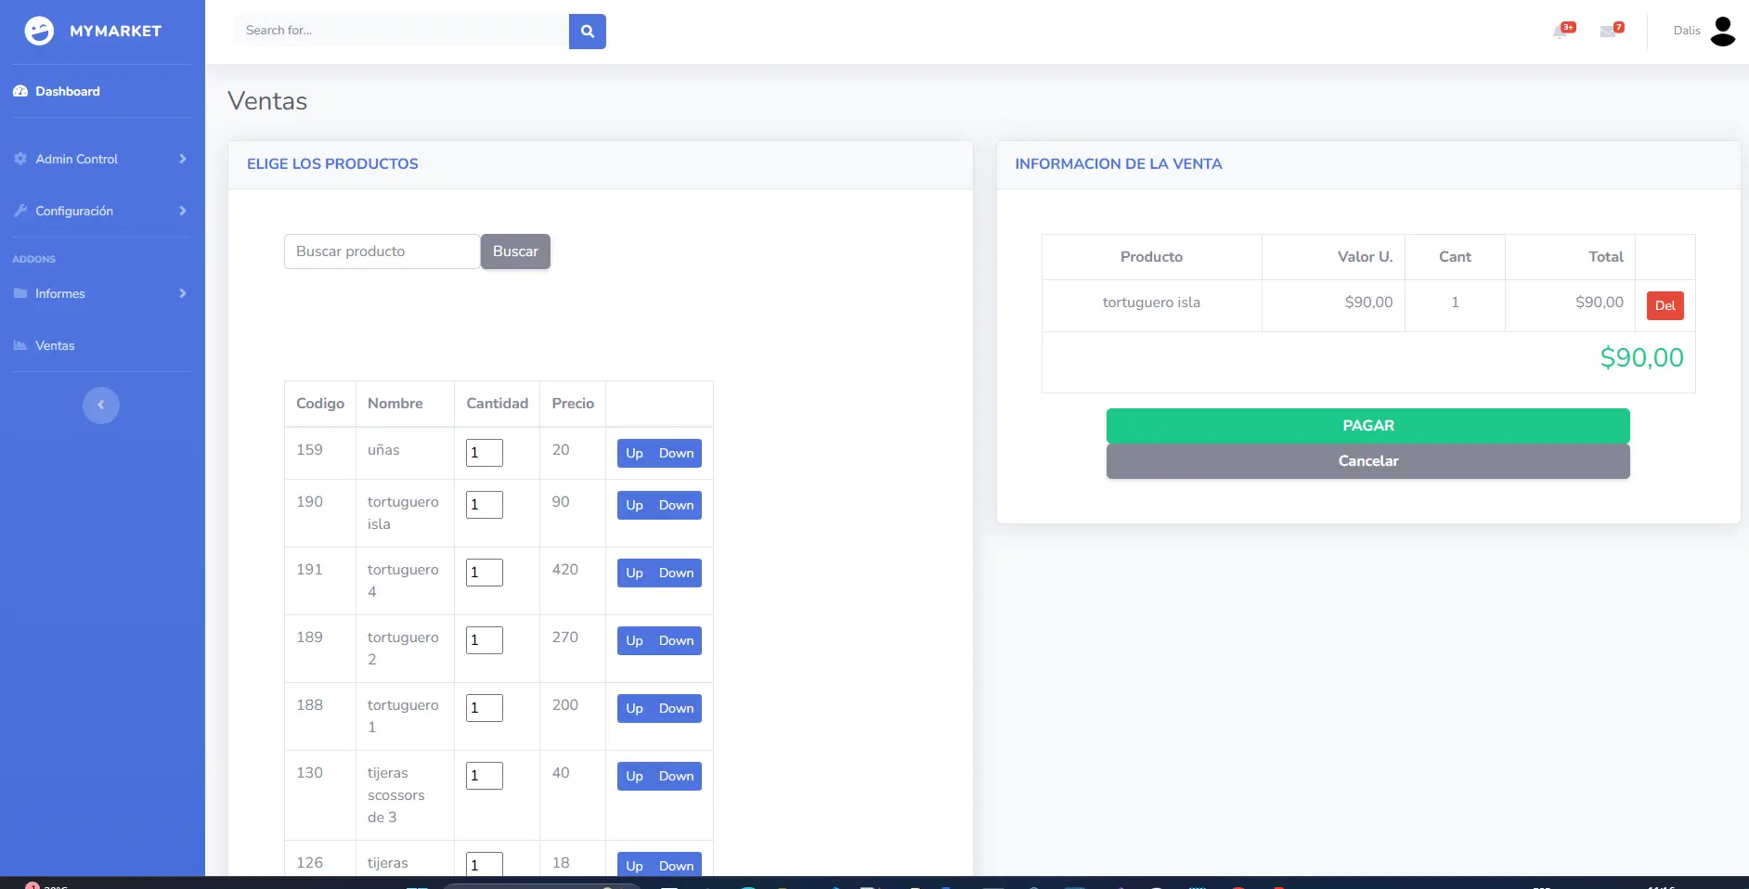Collapse sidebar with the round arrow toggle

click(x=101, y=406)
